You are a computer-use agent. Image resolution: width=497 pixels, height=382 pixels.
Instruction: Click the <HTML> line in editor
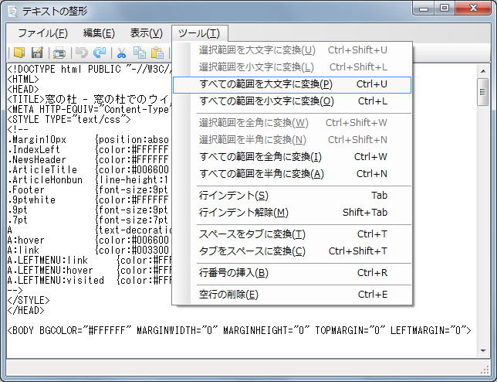[23, 79]
